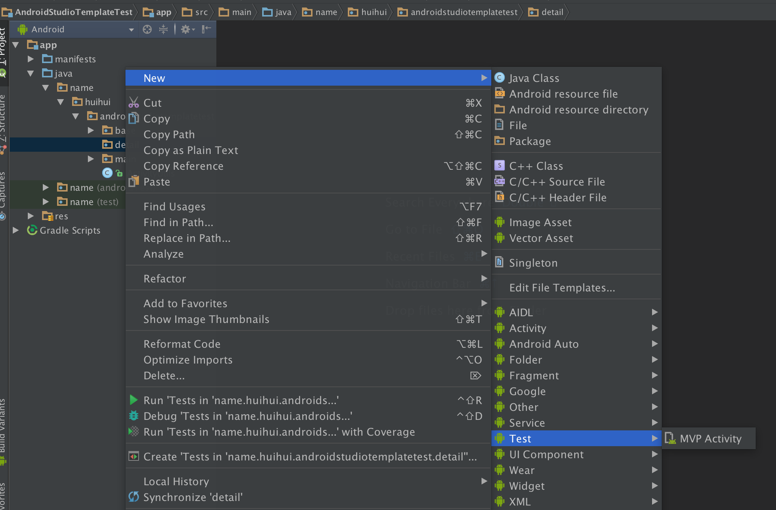This screenshot has width=776, height=510.
Task: Create a new C++ Class
Action: coord(576,166)
